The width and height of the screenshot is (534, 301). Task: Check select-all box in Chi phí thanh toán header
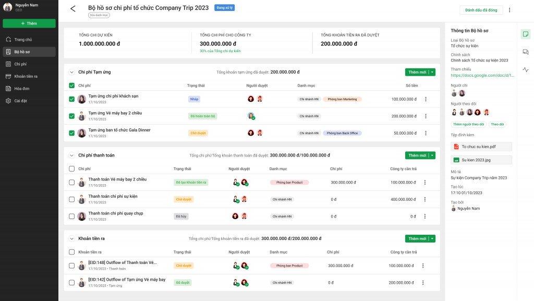[x=71, y=168]
